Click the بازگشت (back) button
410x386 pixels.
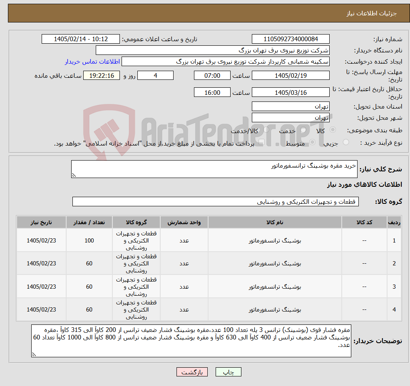192,372
